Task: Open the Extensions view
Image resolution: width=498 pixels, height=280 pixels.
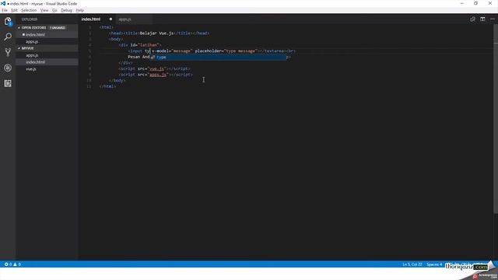Action: [8, 83]
